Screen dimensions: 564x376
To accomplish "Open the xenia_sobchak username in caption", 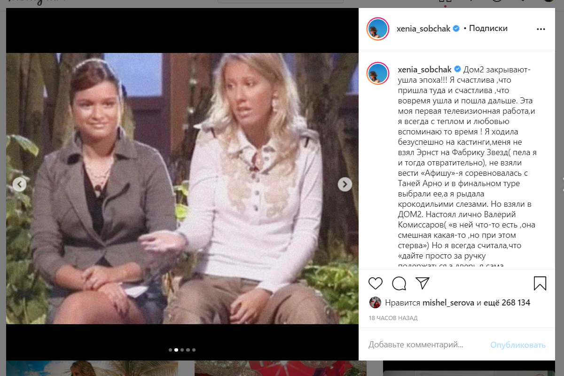I will click(x=424, y=69).
